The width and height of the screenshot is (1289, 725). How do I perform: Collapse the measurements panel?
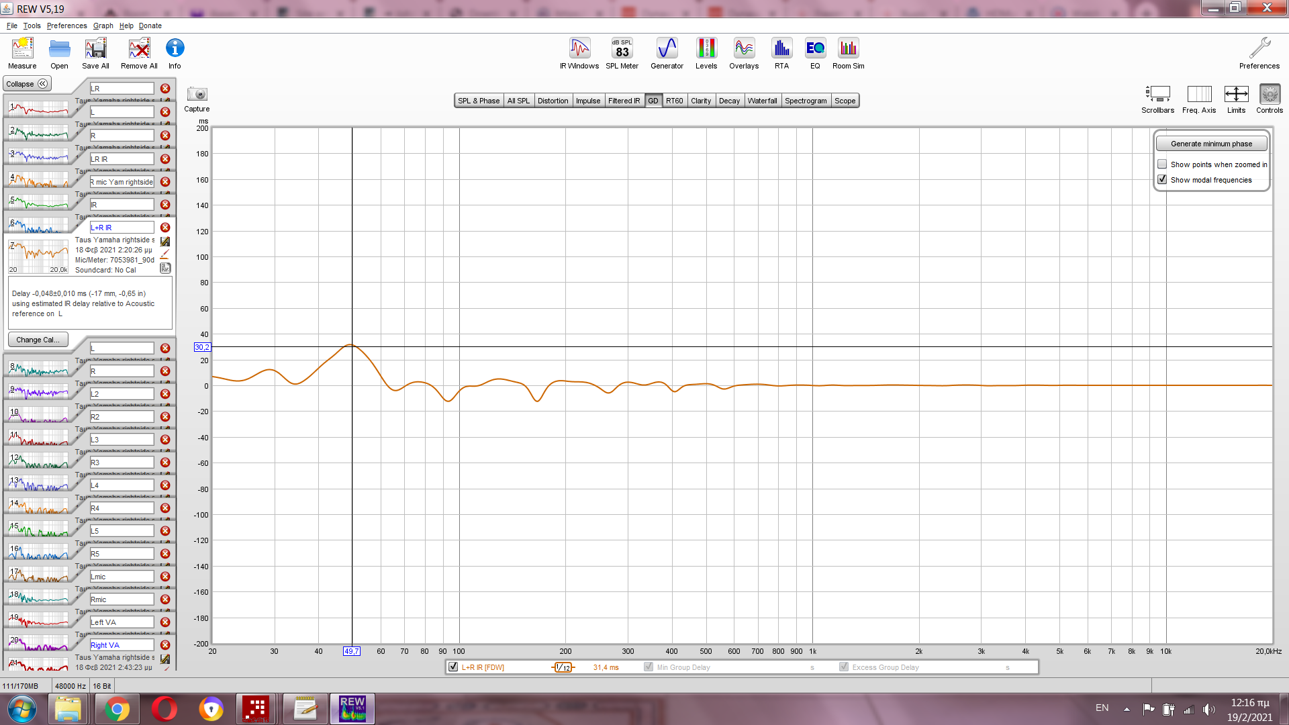tap(27, 84)
